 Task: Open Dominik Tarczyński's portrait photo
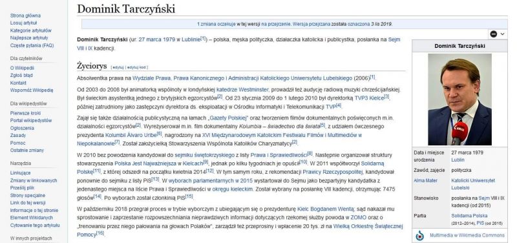tap(459, 100)
